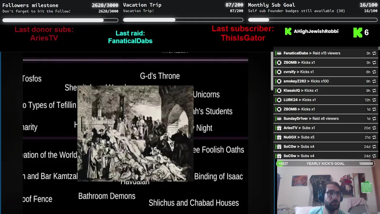Replay the ZBOMB alert from 3h ago
The height and width of the screenshot is (214, 380).
[374, 62]
